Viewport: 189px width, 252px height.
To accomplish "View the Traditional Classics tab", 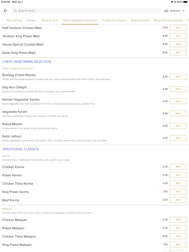I will 114,20.
